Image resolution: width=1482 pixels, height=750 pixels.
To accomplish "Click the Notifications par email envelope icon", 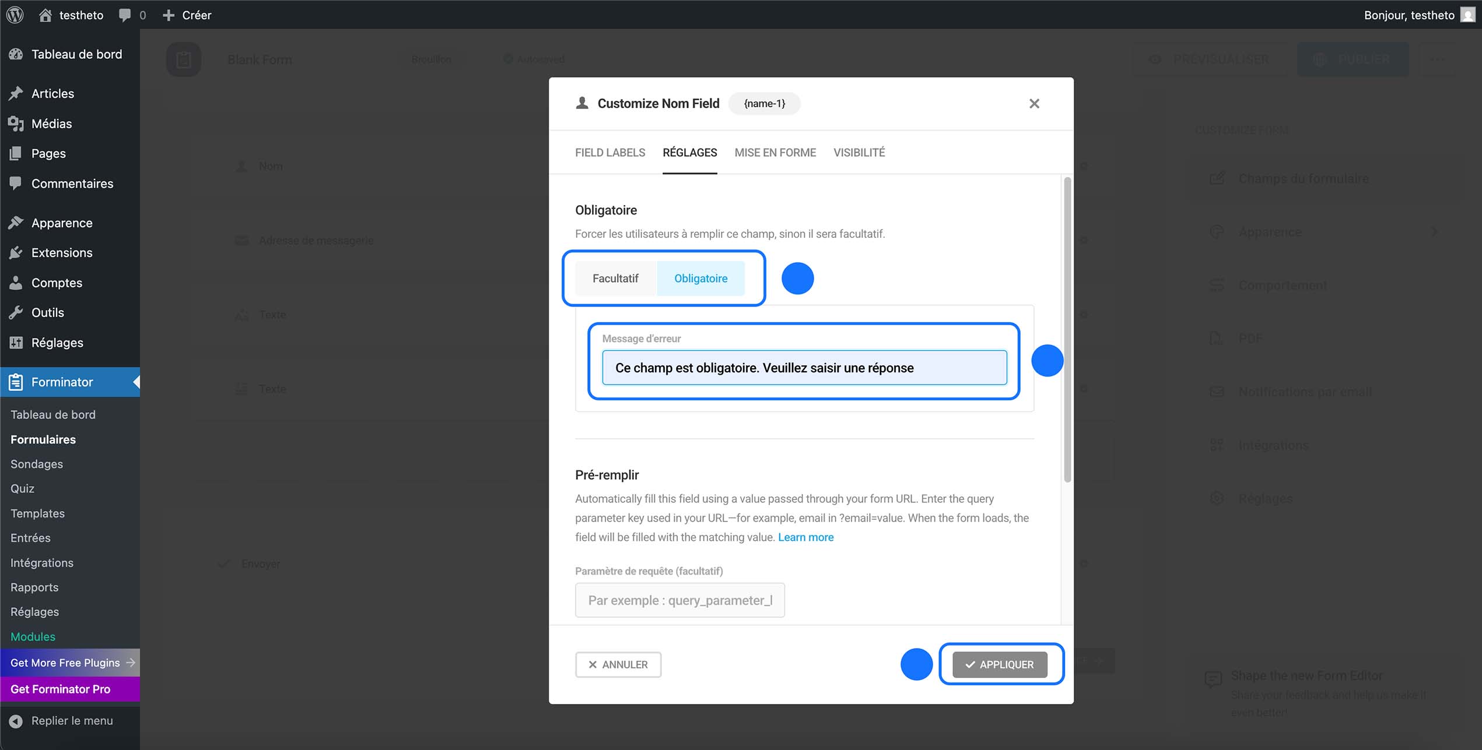I will [x=1217, y=392].
